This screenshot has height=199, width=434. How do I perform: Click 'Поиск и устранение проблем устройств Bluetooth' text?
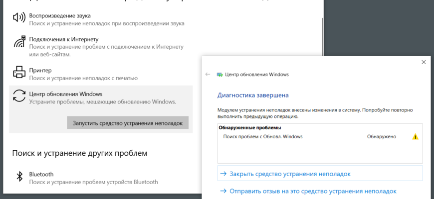point(94,182)
